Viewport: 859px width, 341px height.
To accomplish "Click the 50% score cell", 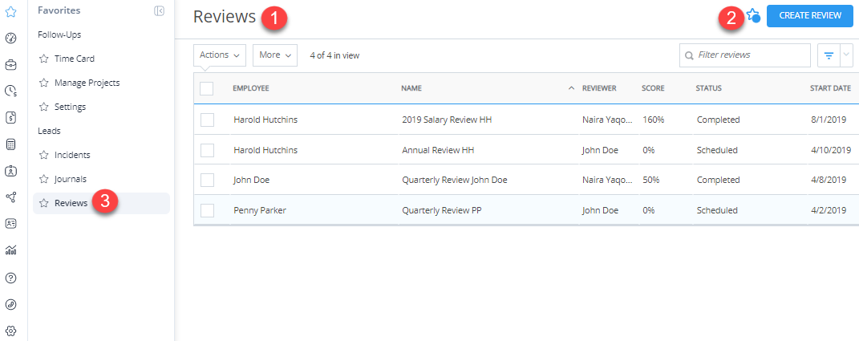I will (650, 180).
